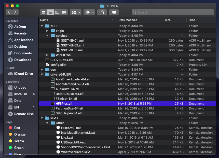
Task: Switch to column view
Action: (x=57, y=12)
